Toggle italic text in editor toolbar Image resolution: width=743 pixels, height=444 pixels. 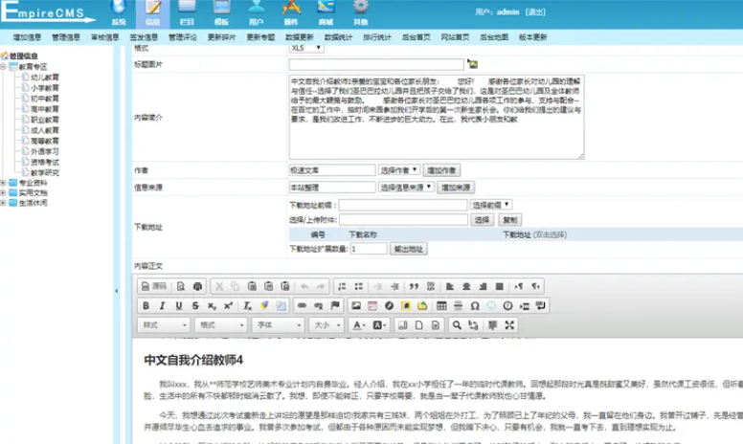(x=163, y=306)
